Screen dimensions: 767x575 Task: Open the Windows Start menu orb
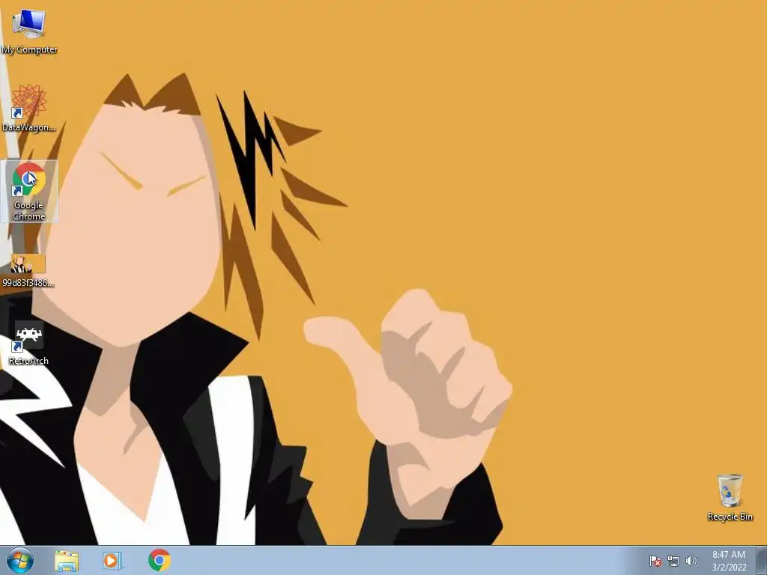click(x=20, y=560)
